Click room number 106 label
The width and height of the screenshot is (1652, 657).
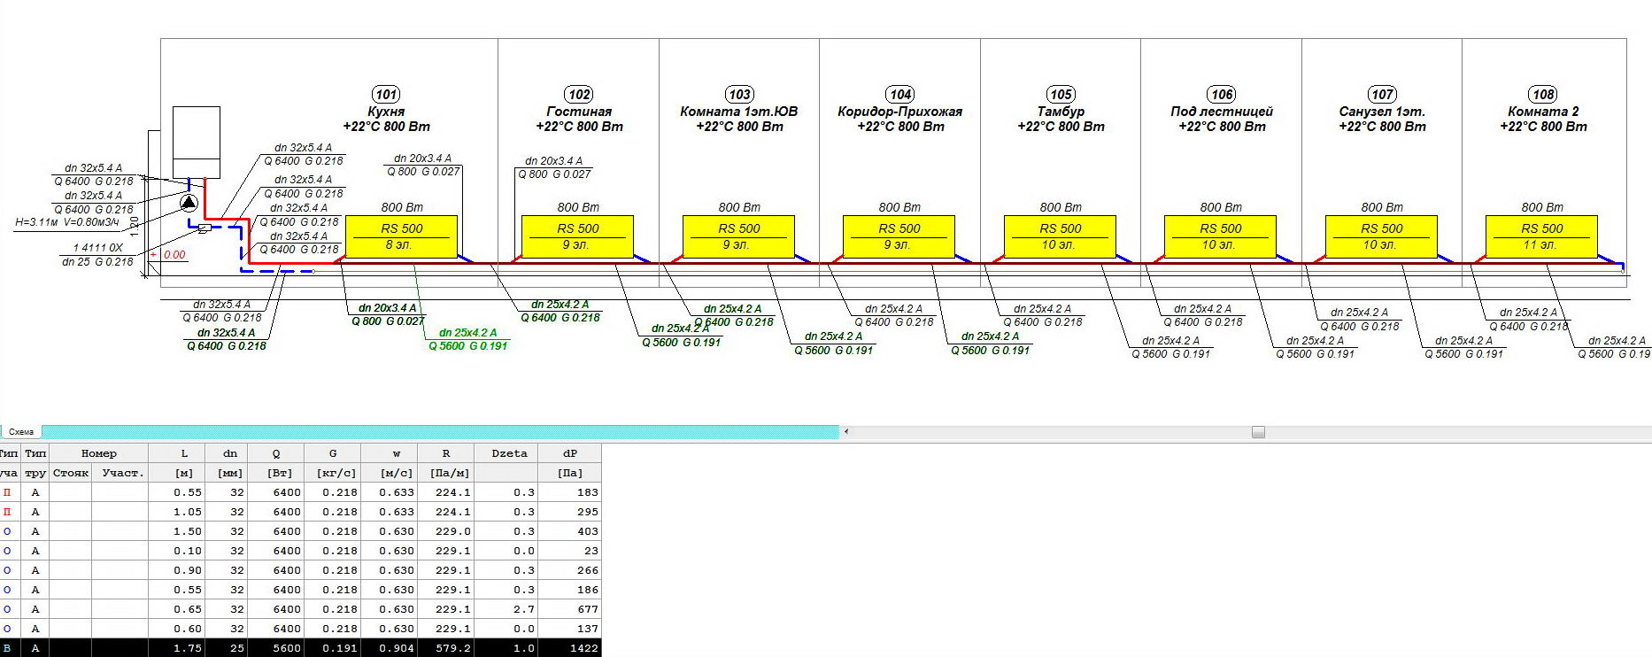click(x=1222, y=95)
